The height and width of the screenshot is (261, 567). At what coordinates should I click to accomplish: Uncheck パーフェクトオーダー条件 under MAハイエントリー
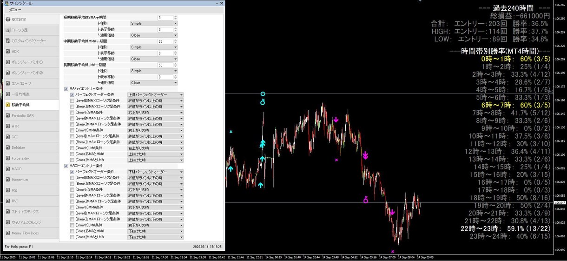[72, 94]
